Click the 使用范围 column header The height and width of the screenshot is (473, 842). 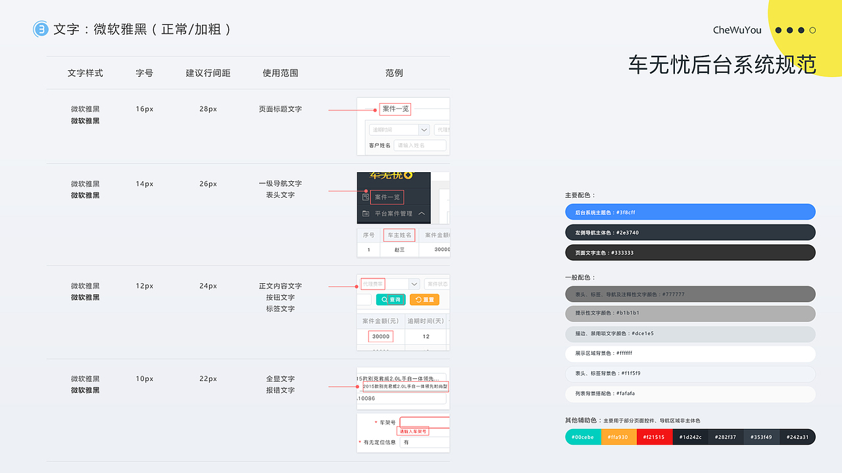click(x=280, y=73)
